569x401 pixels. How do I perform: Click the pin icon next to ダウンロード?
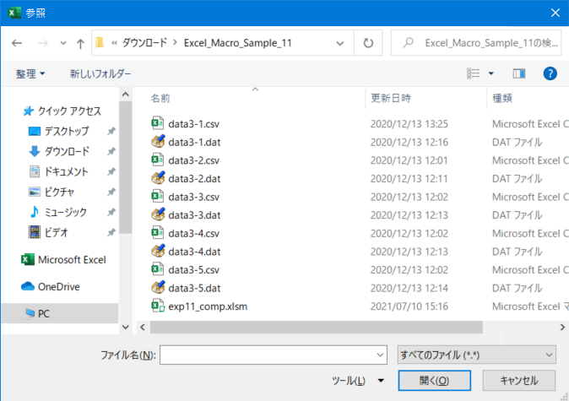coord(111,151)
